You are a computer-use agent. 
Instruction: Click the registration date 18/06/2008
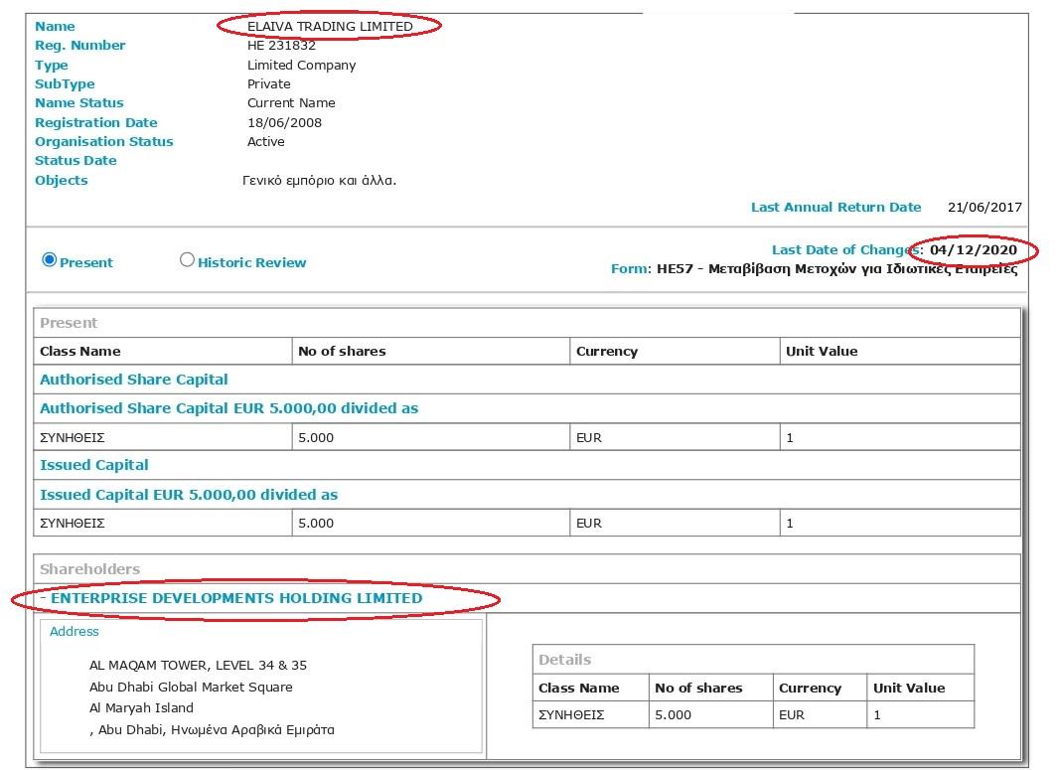(x=284, y=123)
